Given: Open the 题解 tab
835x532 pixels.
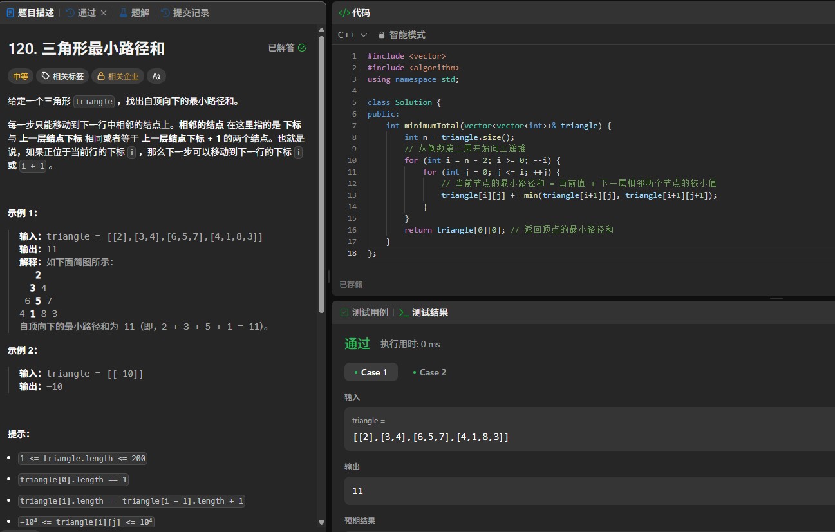Looking at the screenshot, I should 135,13.
